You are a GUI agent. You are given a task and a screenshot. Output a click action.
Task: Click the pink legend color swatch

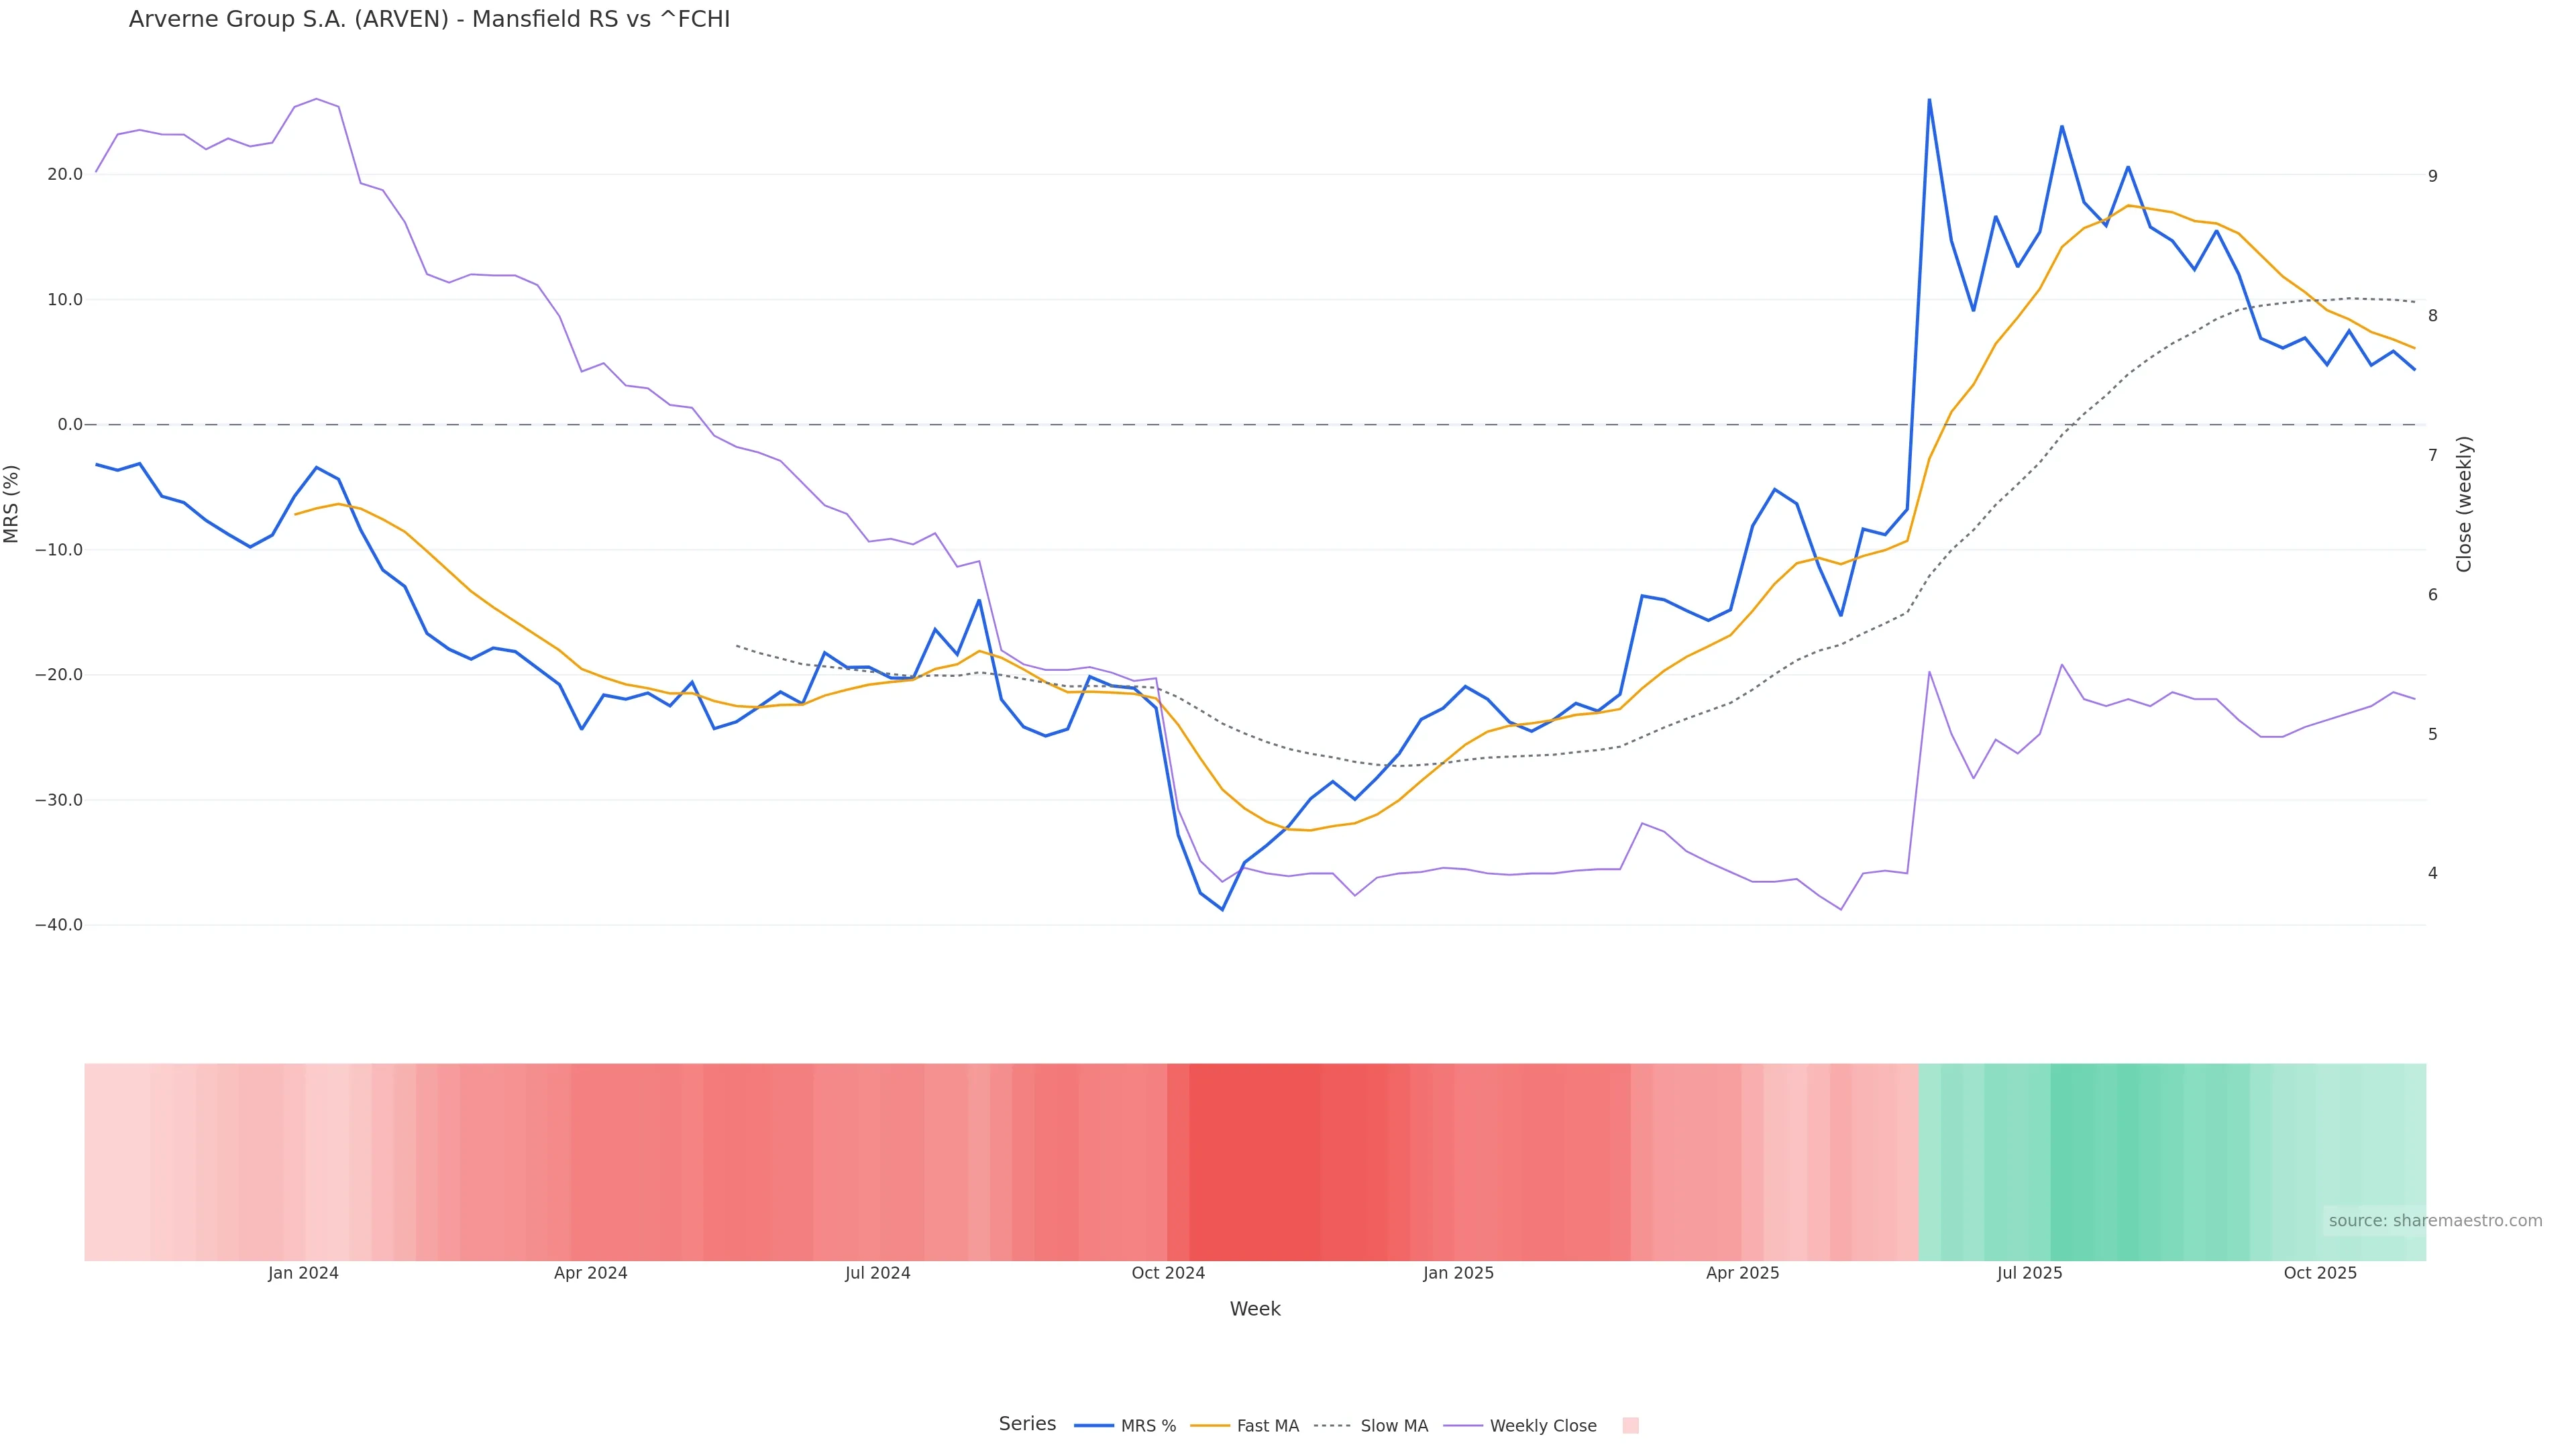[1630, 1426]
